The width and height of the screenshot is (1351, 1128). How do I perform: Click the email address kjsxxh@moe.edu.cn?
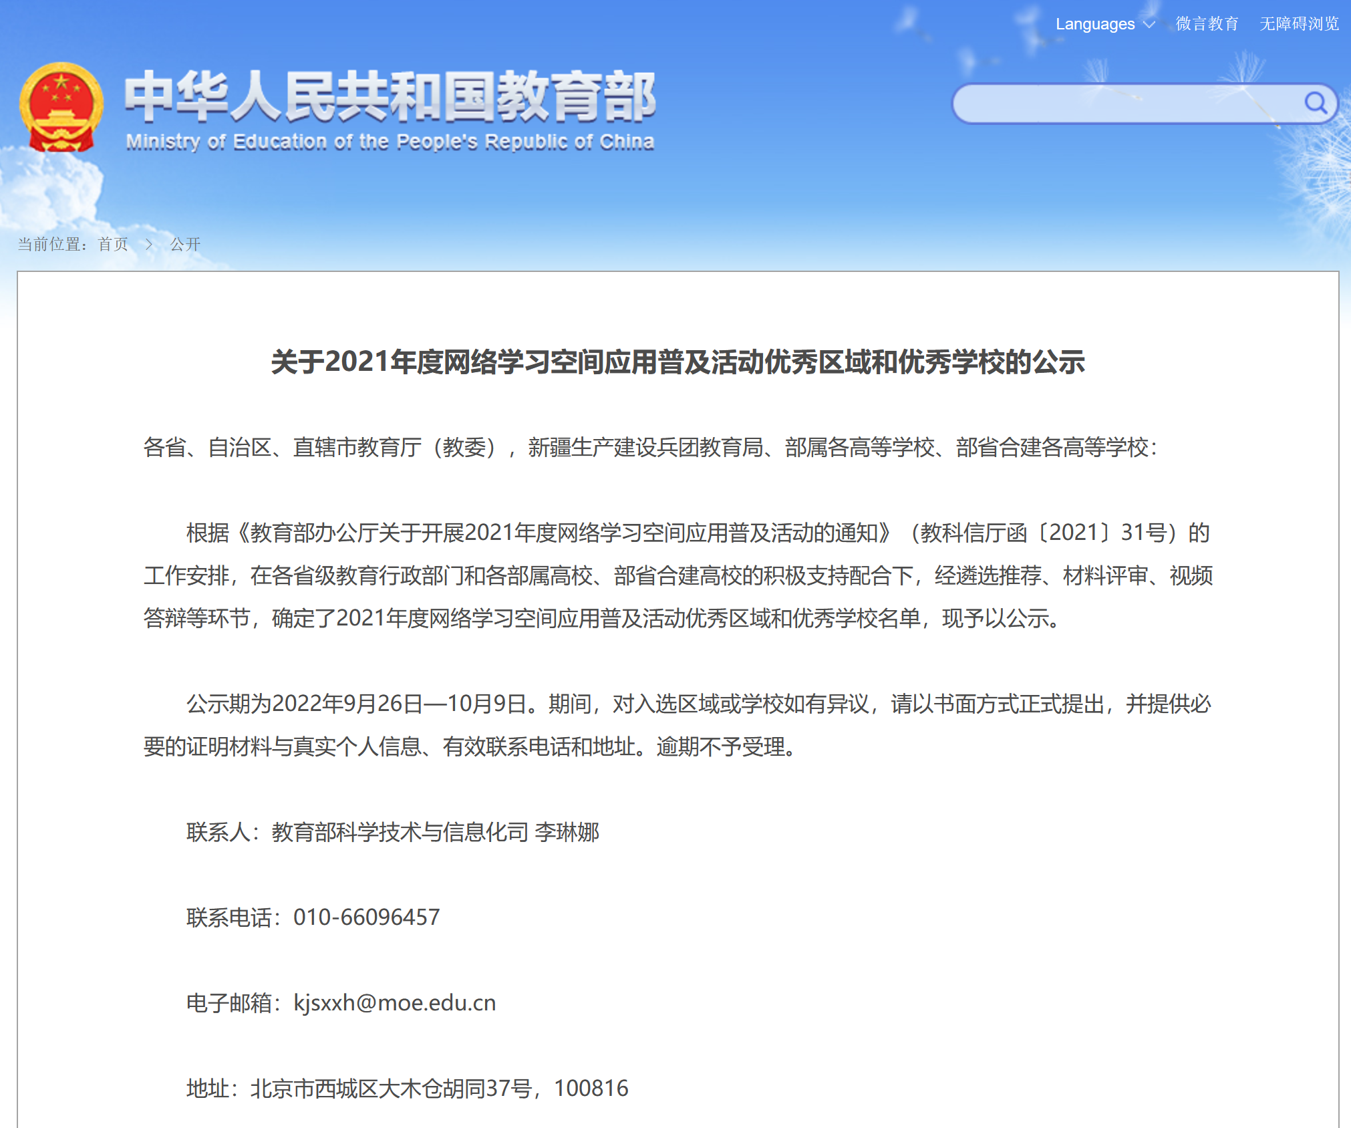coord(395,1003)
